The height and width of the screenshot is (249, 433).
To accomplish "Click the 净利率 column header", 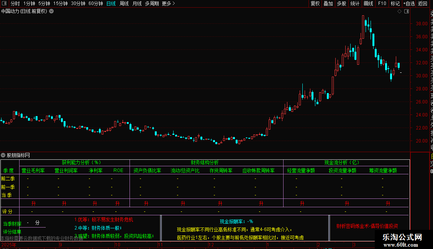I will point(95,170).
